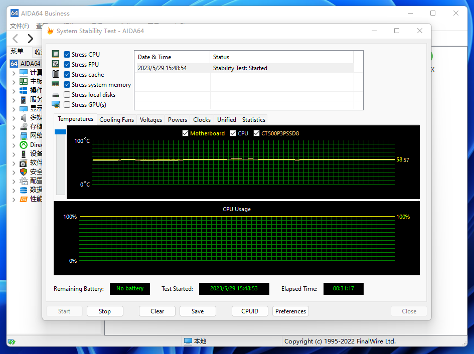Screen dimensions: 474x354
Task: Click the security shield icon in tree
Action: [x=24, y=171]
